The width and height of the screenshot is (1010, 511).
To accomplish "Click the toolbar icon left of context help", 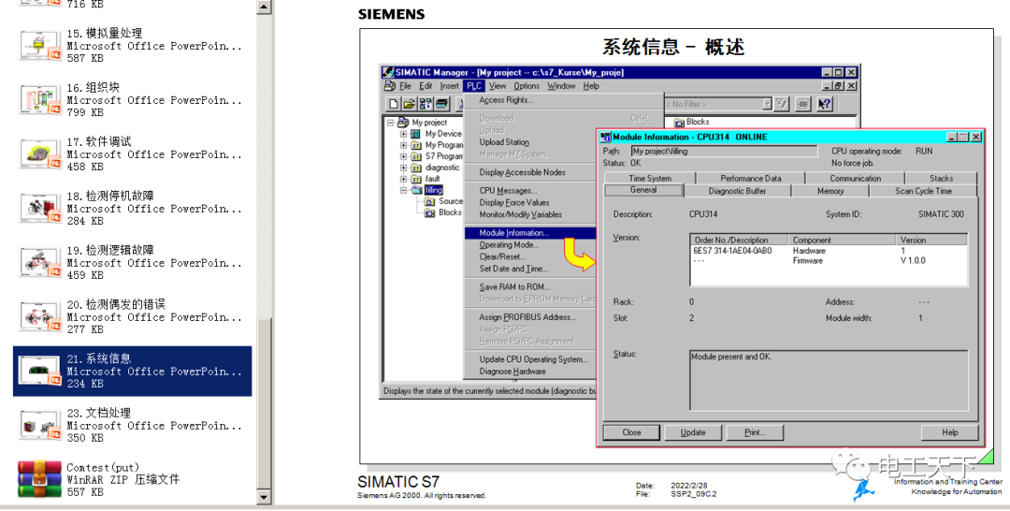I will coord(802,104).
